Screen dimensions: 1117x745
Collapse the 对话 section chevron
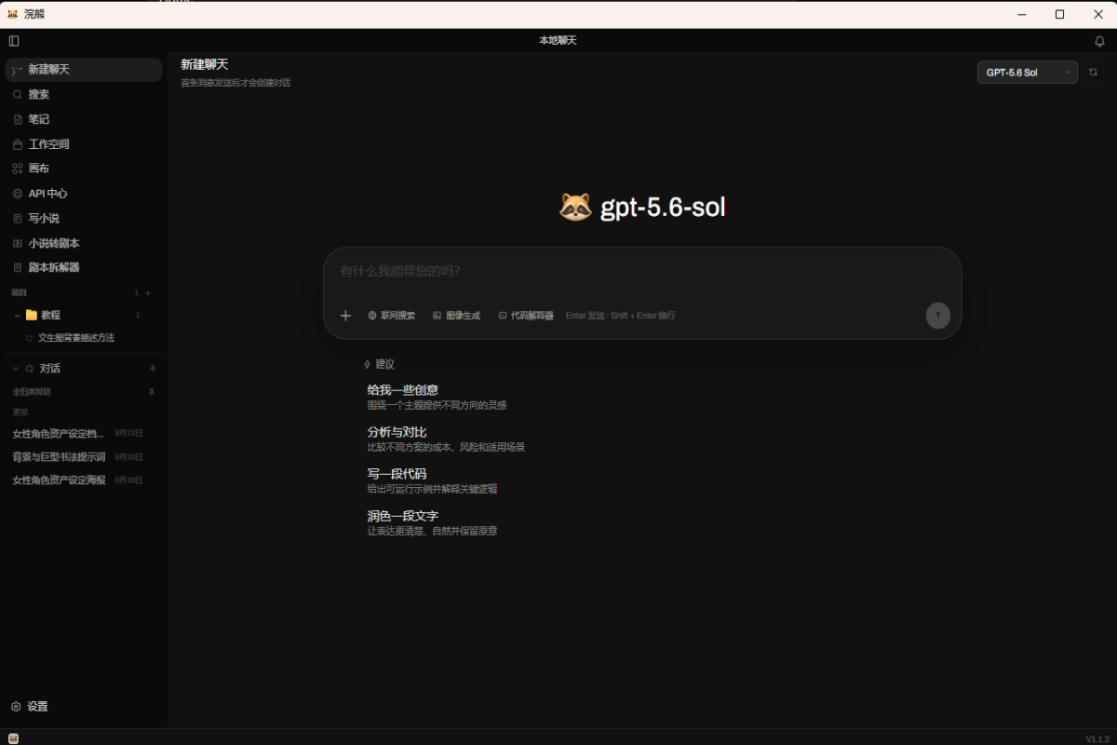(18, 369)
